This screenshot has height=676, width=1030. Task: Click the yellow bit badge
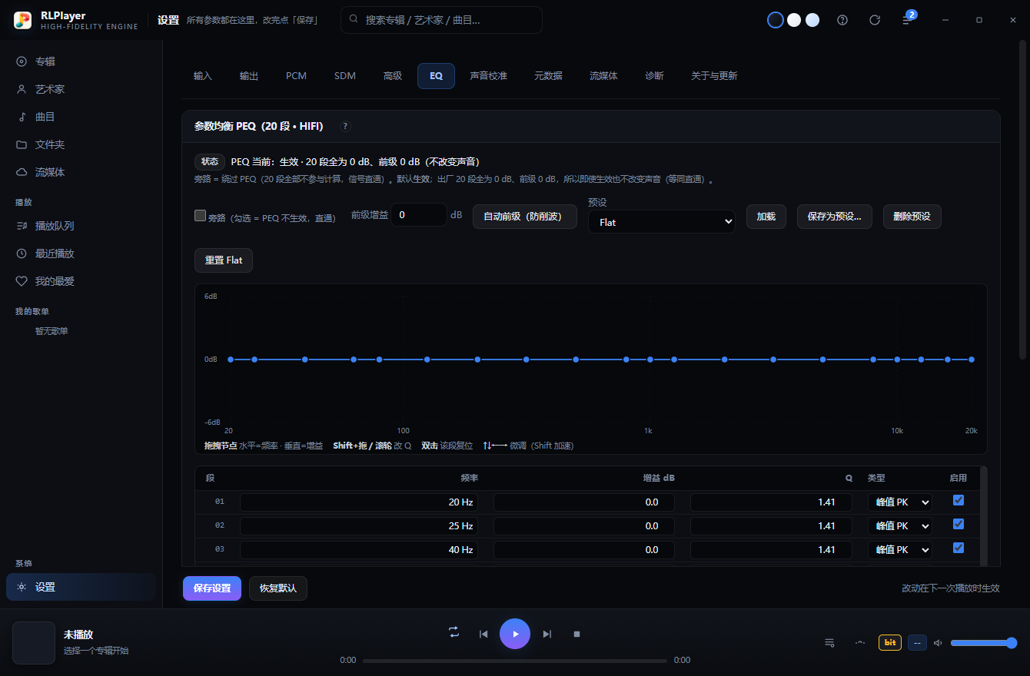(890, 642)
